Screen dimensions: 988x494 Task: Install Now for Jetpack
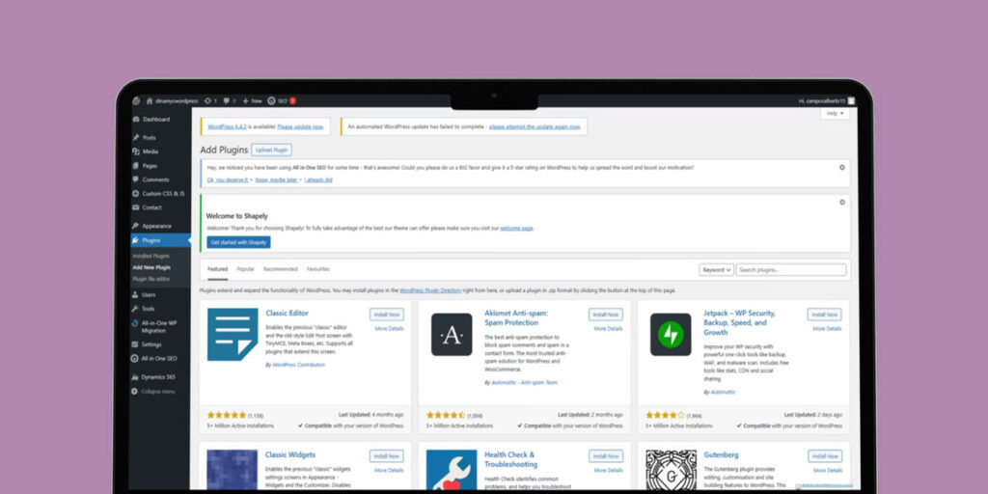(x=824, y=315)
